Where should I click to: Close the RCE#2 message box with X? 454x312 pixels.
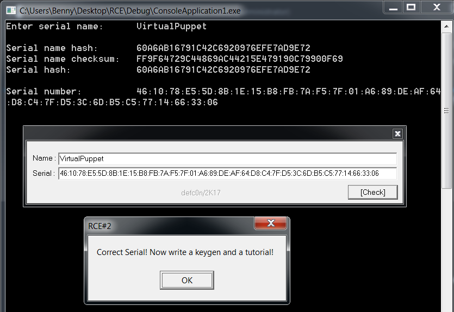click(270, 223)
